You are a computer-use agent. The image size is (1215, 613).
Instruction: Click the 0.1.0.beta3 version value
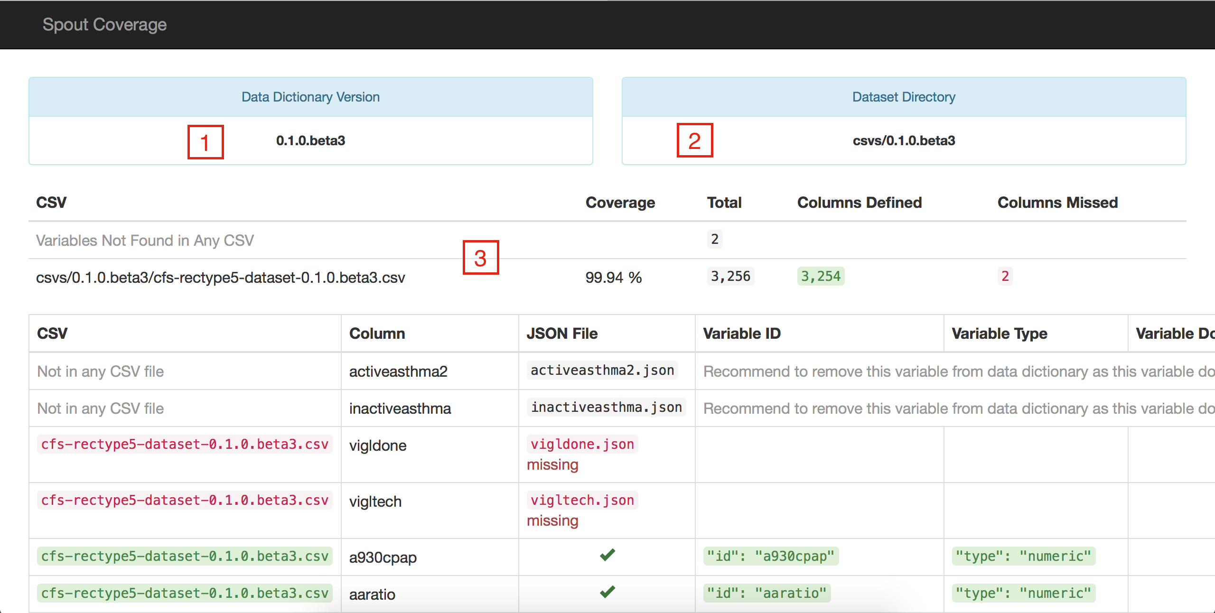pos(310,140)
